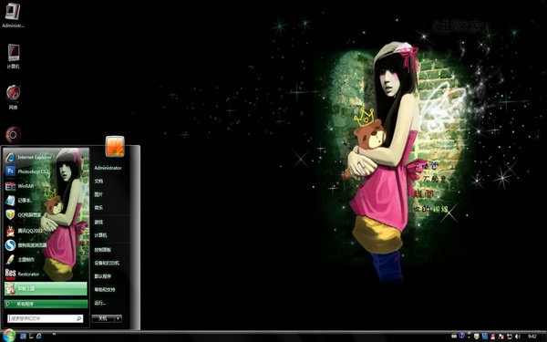This screenshot has height=342, width=547.
Task: Click the volume speaker in system tray
Action: click(x=517, y=336)
